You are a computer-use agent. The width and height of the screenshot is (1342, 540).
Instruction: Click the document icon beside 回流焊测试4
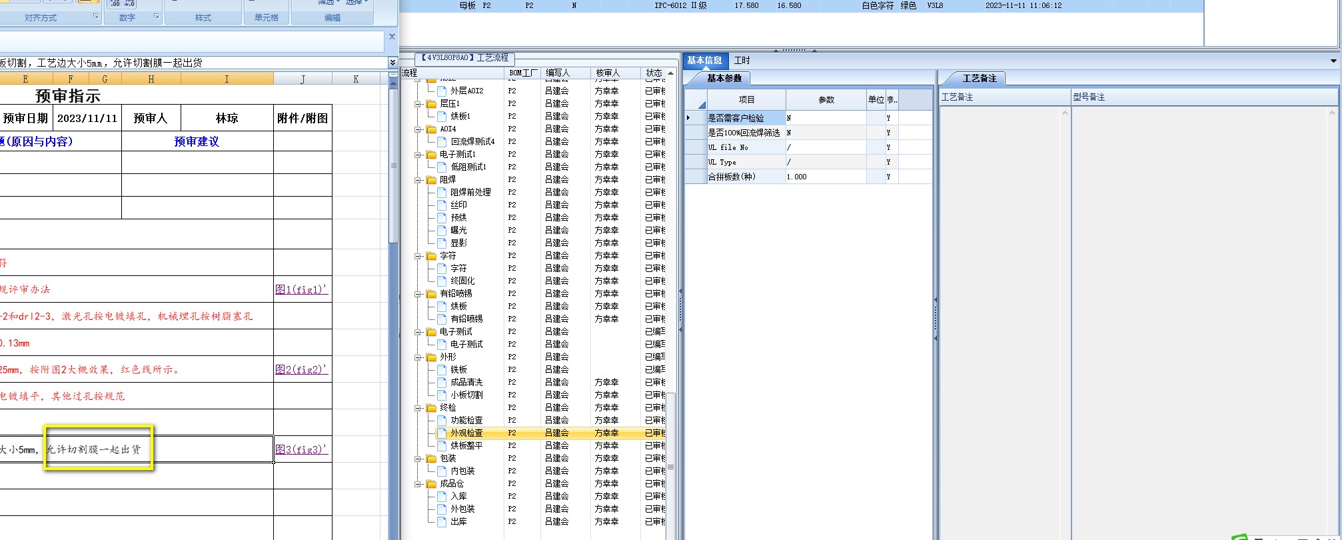(x=442, y=141)
